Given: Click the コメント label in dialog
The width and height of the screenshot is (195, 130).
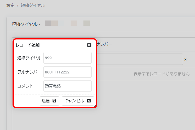Looking at the screenshot, I should coord(25,86).
